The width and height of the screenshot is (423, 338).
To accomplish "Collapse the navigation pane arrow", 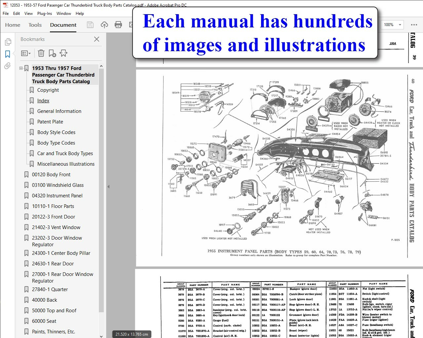I will [x=108, y=186].
